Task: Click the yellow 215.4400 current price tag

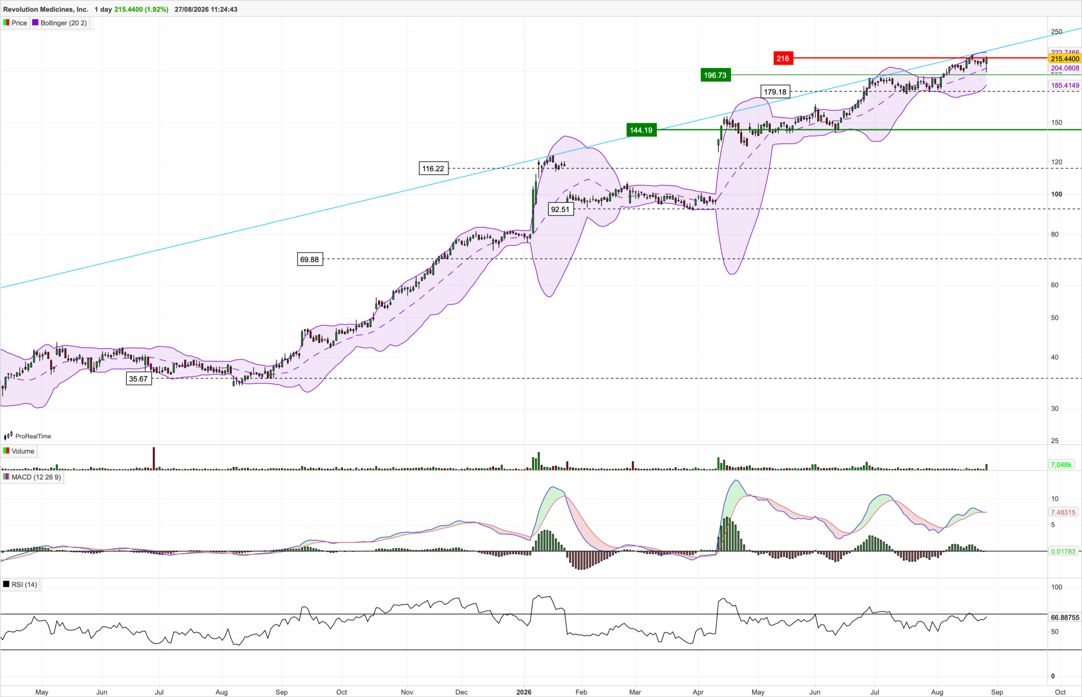Action: coord(1065,59)
